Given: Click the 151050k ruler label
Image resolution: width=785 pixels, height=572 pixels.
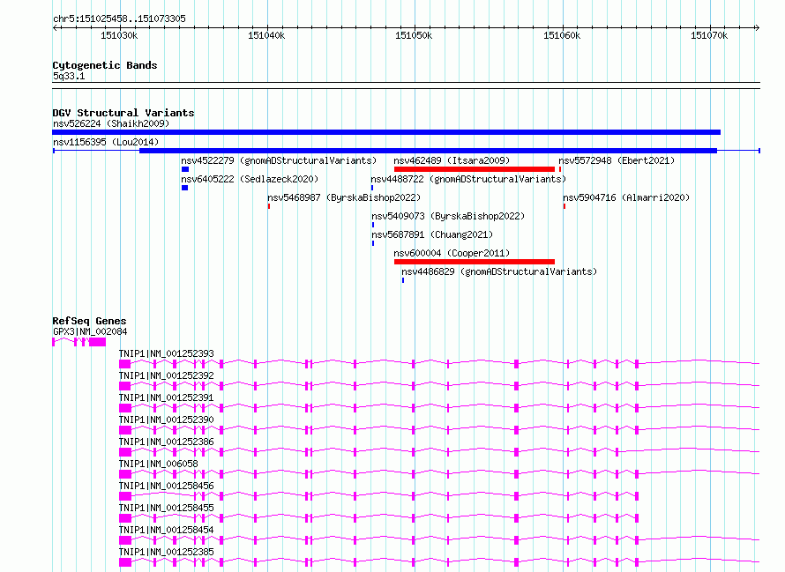Looking at the screenshot, I should (414, 35).
